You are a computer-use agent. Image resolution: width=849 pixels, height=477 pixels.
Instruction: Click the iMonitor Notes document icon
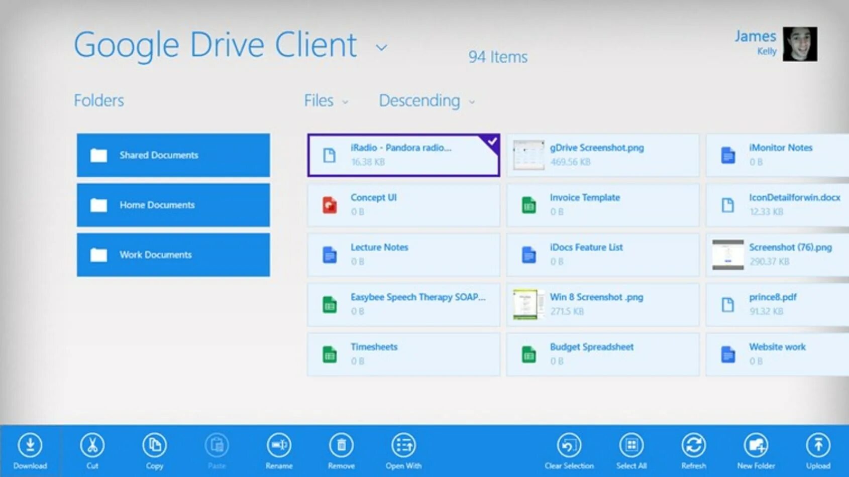pos(728,155)
